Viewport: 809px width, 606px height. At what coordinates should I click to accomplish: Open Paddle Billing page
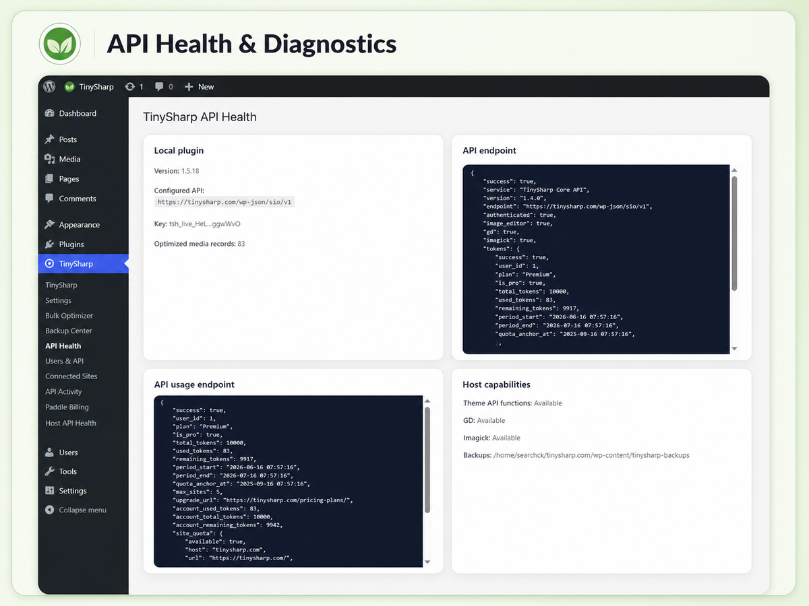67,407
